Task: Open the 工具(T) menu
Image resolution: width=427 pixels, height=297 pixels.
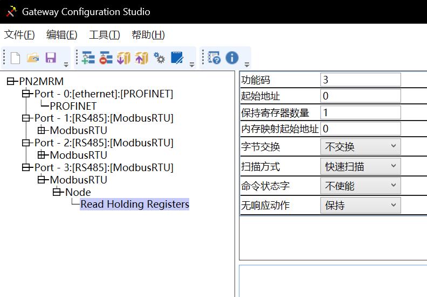Action: pos(104,35)
